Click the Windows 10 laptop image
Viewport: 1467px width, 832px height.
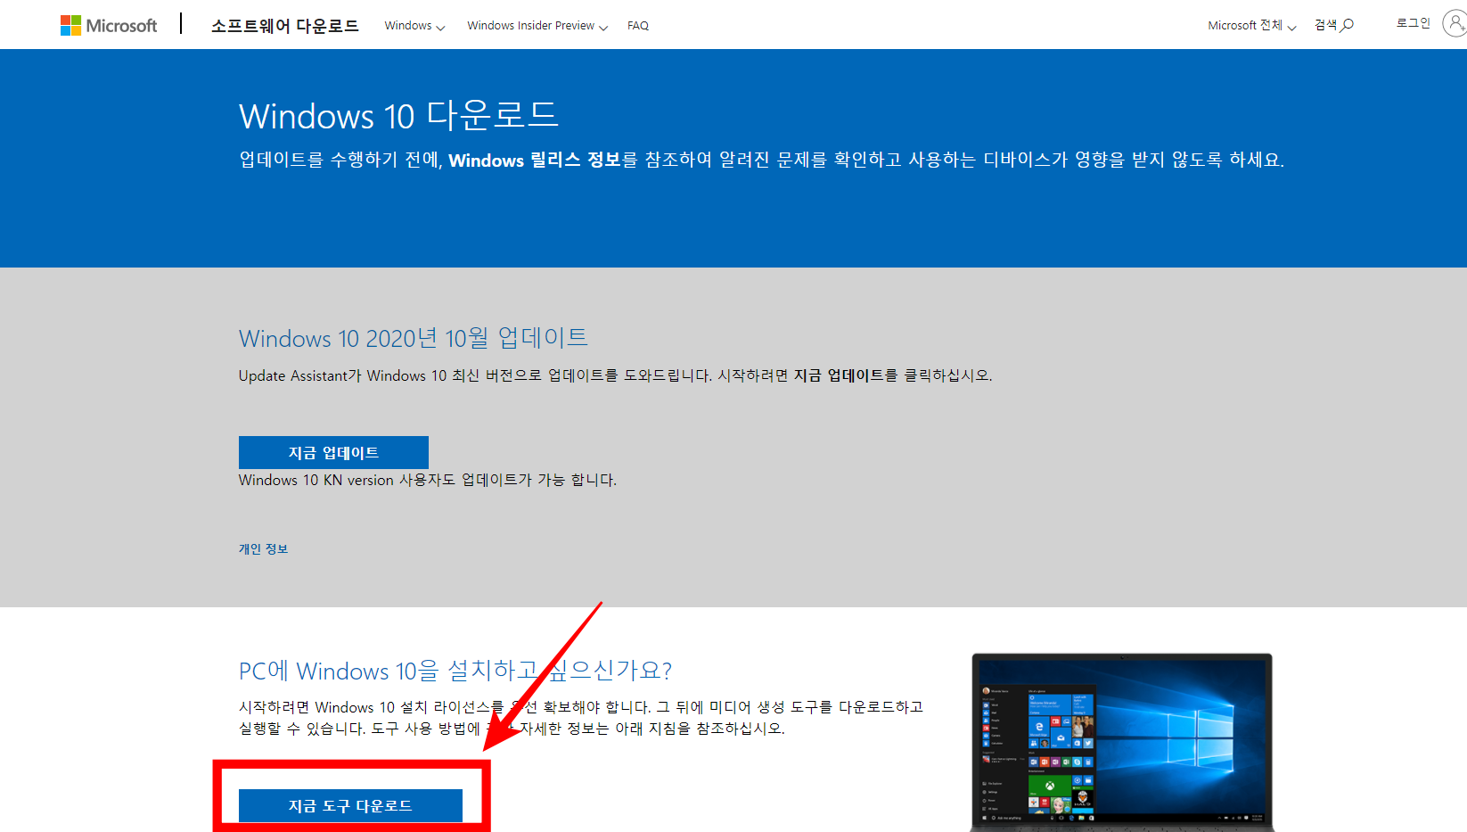[x=1121, y=742]
